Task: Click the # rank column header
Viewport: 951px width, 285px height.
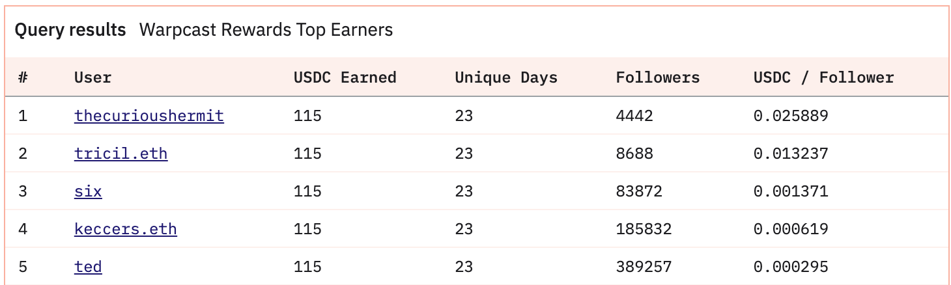Action: [23, 77]
